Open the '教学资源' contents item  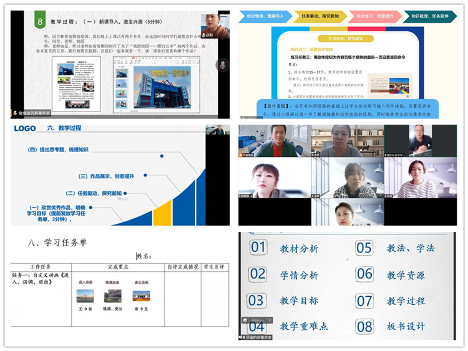[x=406, y=275]
